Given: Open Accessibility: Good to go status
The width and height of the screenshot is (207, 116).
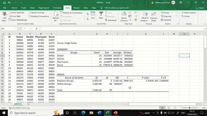Looking at the screenshot, I should pyautogui.click(x=19, y=108).
